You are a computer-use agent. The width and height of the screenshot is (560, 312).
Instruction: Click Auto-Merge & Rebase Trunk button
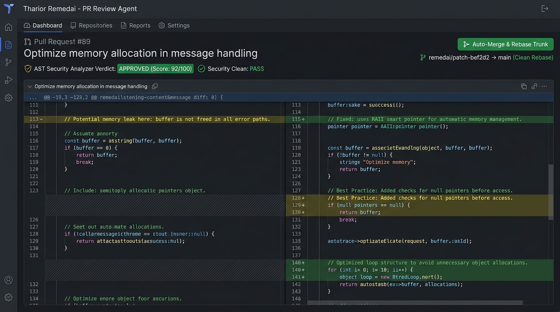[505, 44]
